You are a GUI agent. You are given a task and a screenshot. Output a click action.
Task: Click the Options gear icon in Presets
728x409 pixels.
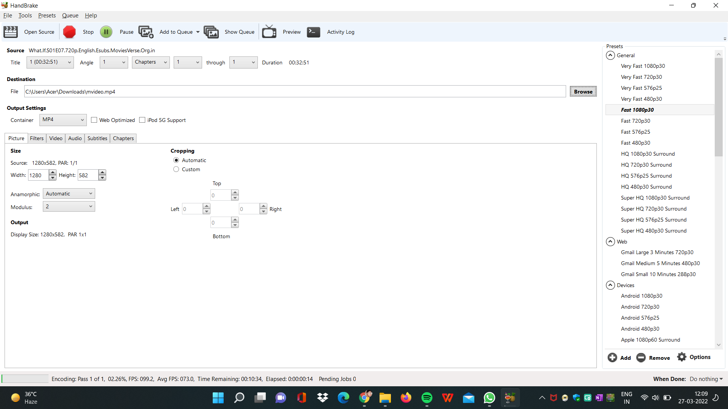(x=682, y=357)
